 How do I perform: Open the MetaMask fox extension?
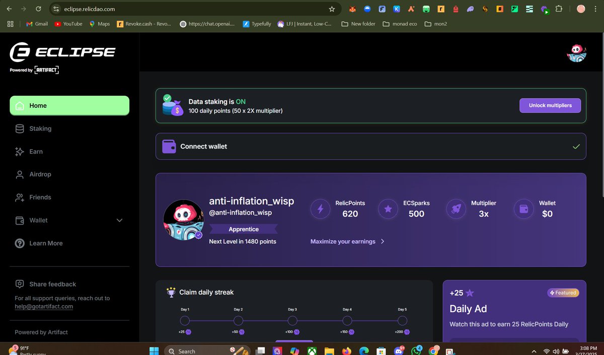pos(353,9)
